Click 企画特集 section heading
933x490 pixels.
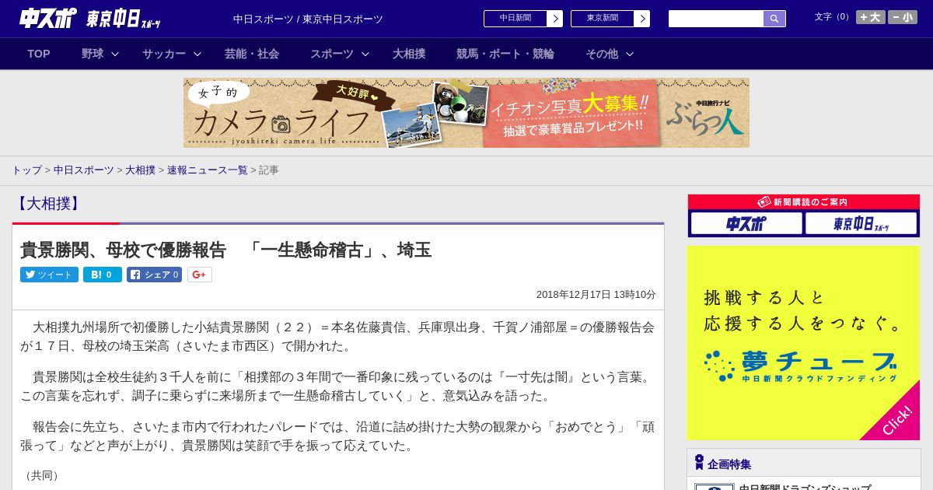(x=729, y=464)
